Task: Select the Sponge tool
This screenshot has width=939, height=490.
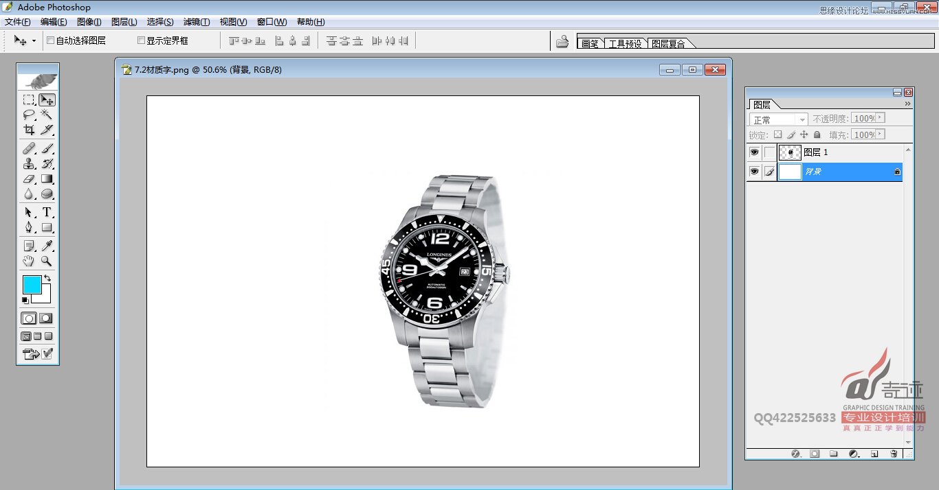Action: click(47, 194)
